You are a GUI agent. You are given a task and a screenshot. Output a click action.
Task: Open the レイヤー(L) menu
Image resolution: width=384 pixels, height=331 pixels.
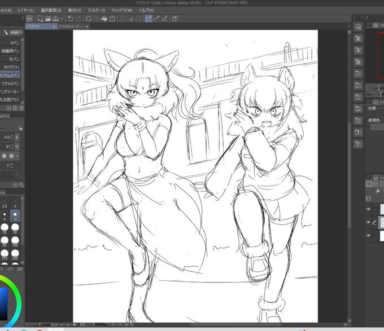pyautogui.click(x=26, y=10)
